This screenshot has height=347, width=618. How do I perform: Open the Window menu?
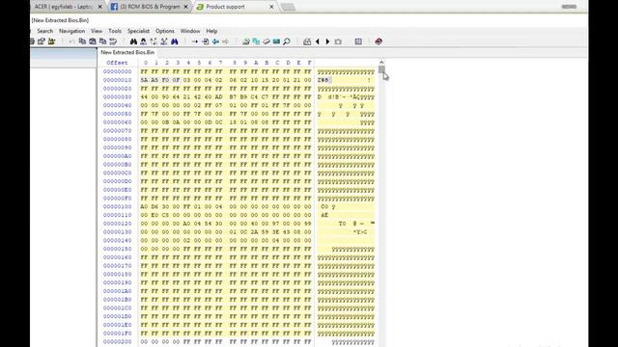190,31
